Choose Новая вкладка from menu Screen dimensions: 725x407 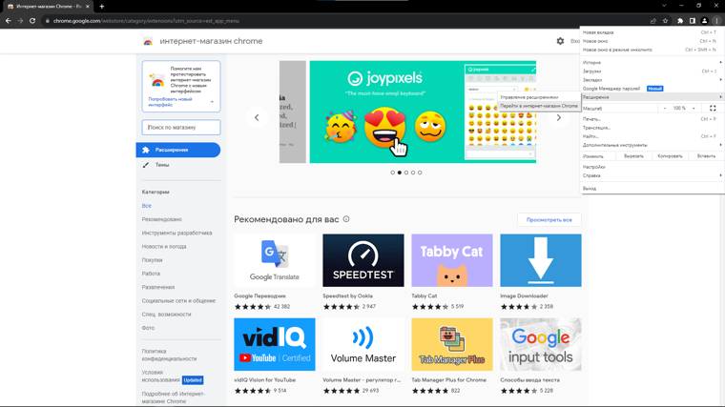[x=652, y=32]
